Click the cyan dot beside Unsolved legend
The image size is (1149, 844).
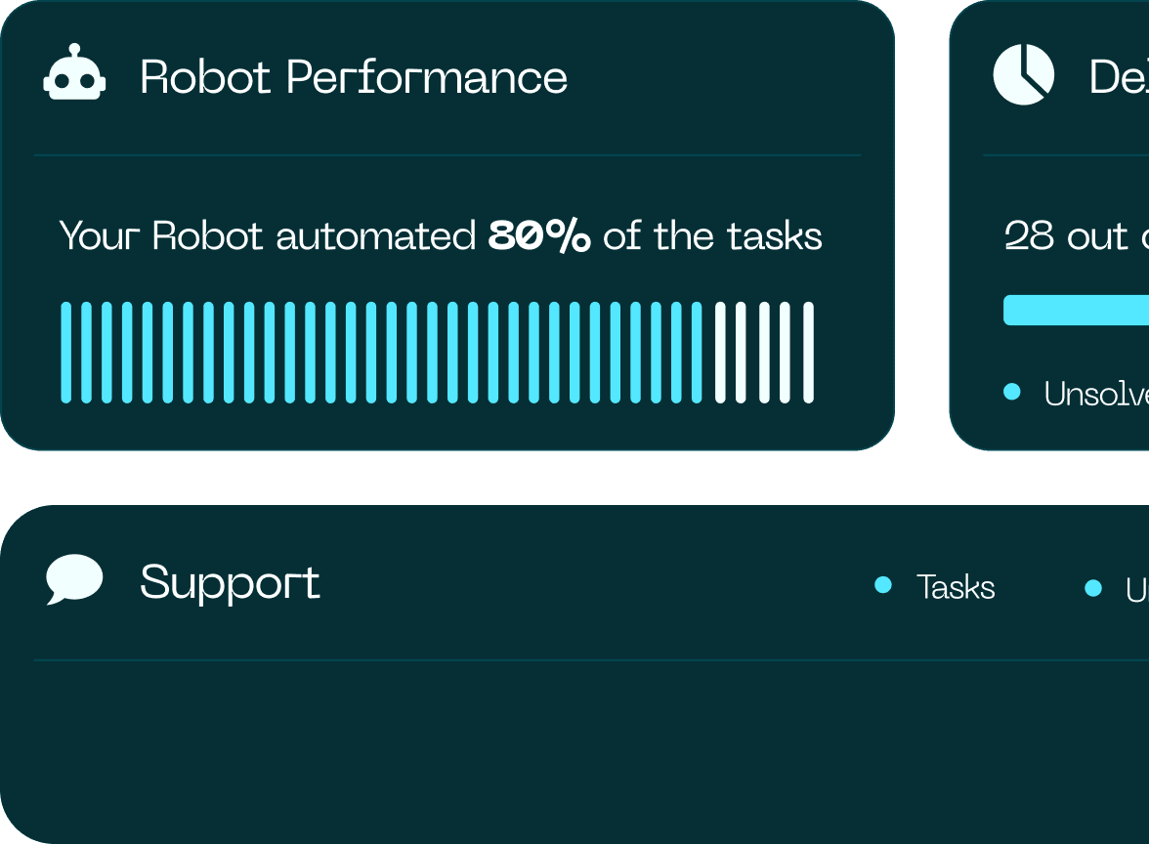[x=1012, y=392]
